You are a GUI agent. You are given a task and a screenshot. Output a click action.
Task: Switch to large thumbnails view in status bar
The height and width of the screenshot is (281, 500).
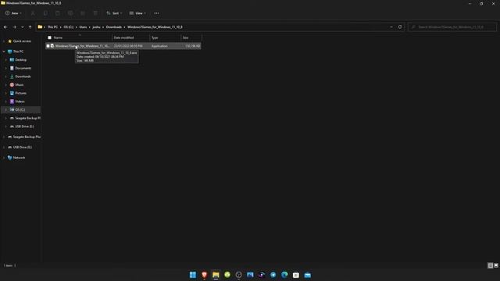tap(496, 265)
